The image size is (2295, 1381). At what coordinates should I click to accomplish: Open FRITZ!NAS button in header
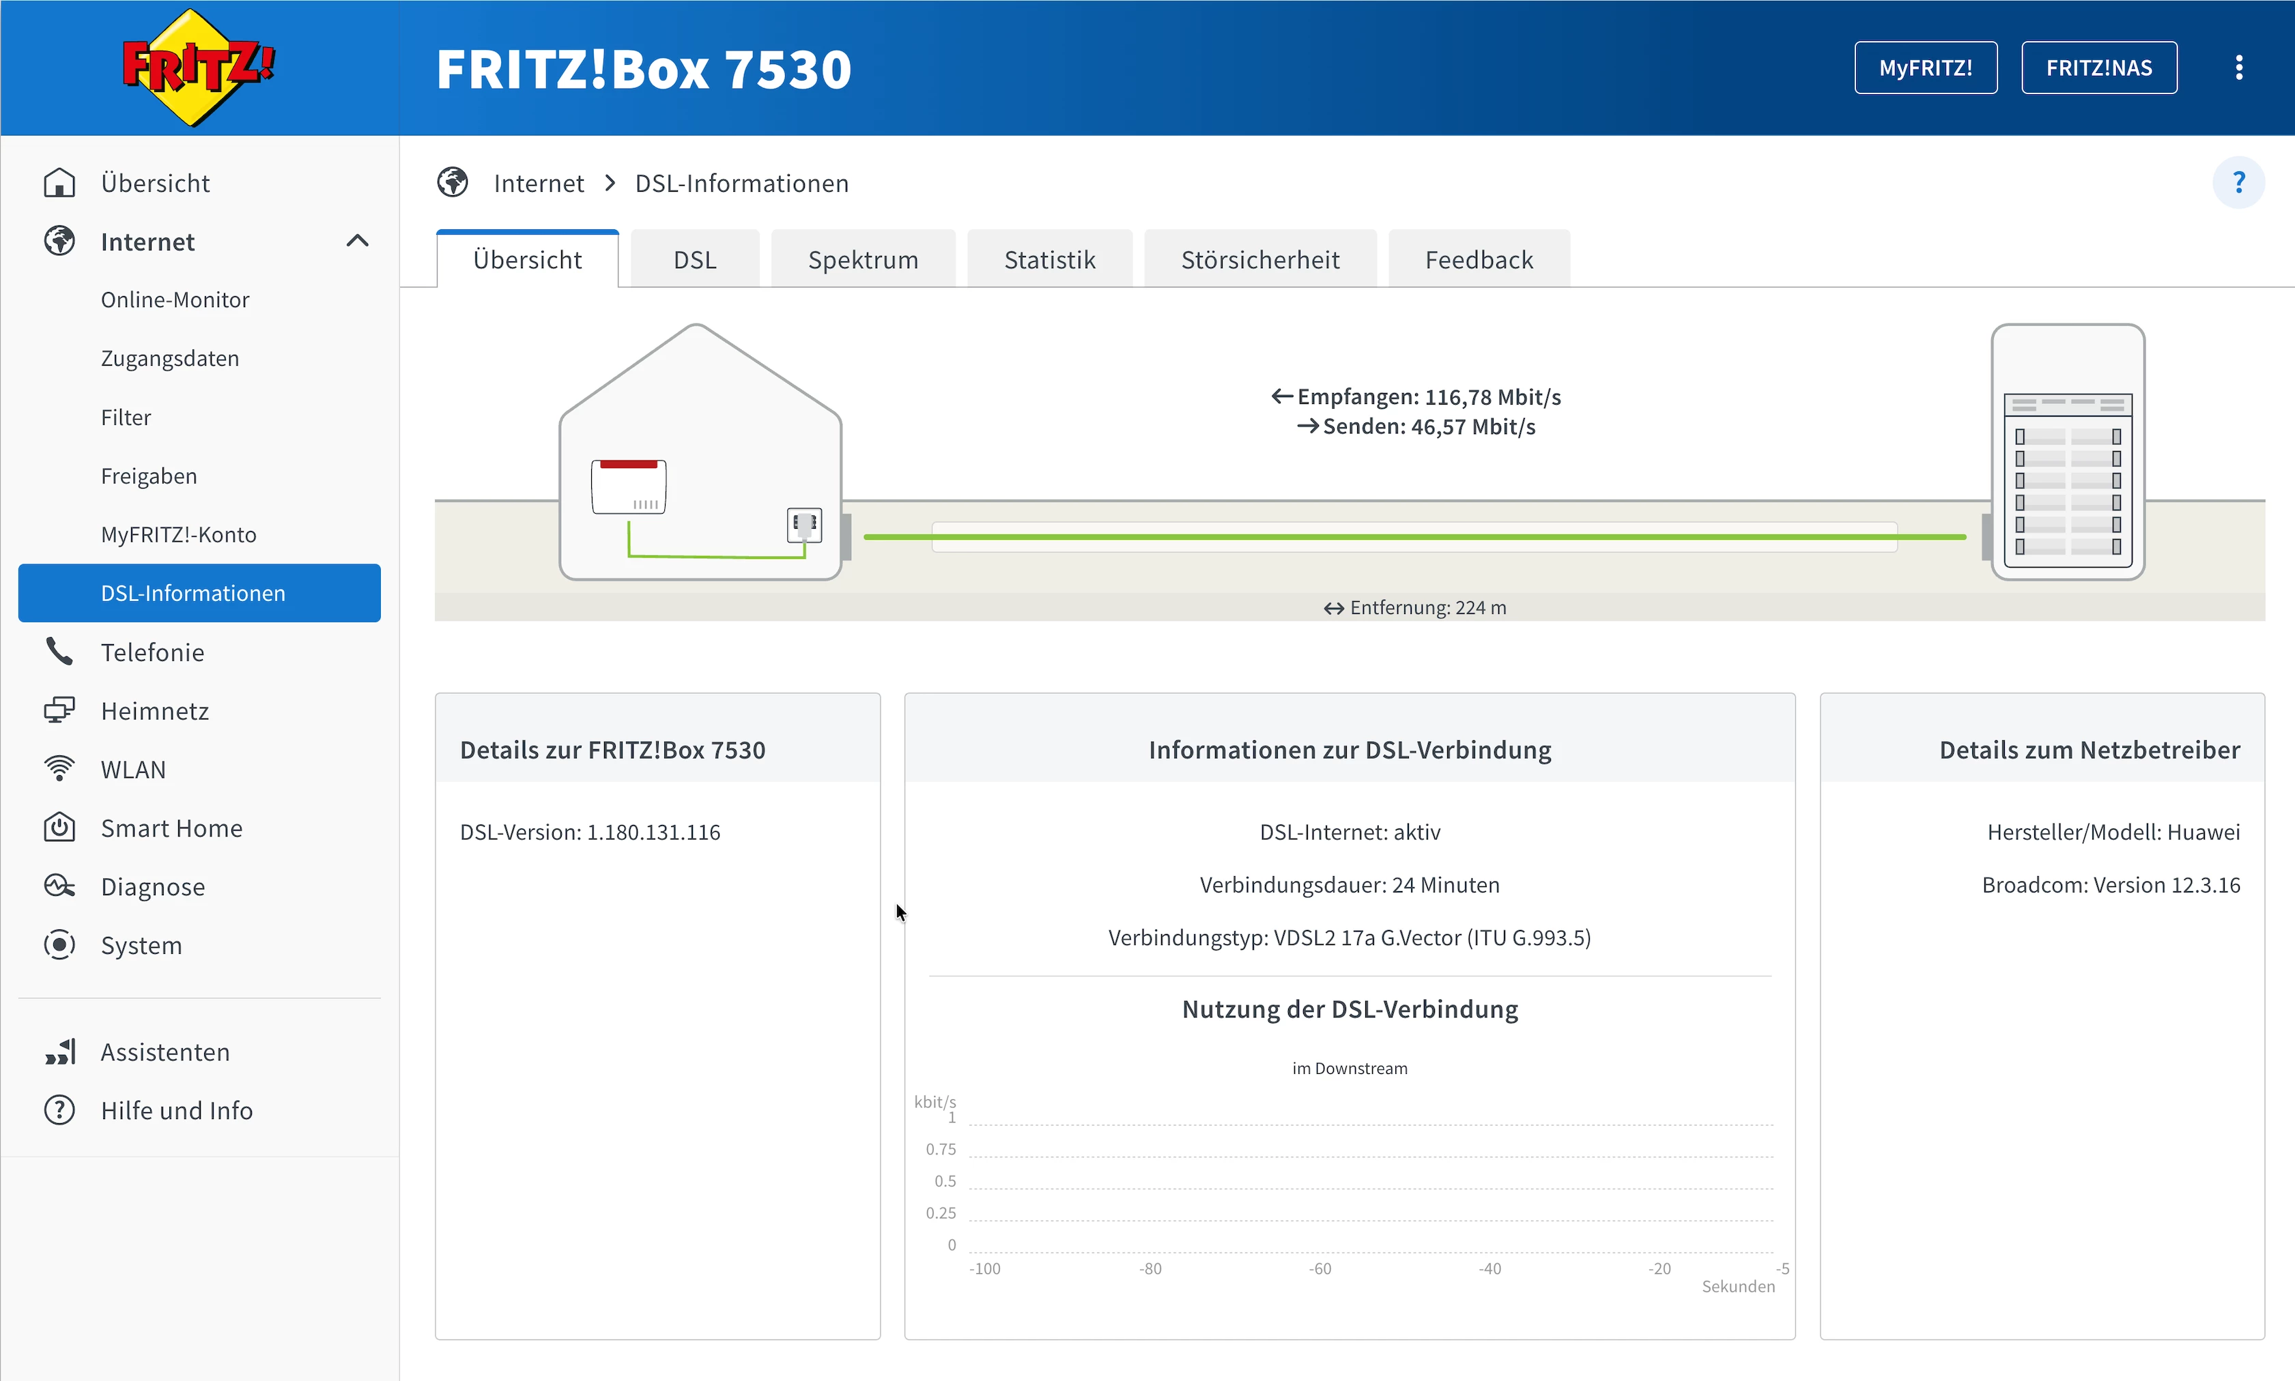pos(2098,67)
